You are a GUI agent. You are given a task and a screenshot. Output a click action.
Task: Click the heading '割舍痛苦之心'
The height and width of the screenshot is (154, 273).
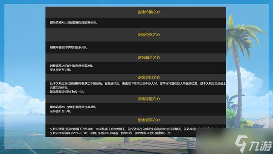pyautogui.click(x=149, y=57)
